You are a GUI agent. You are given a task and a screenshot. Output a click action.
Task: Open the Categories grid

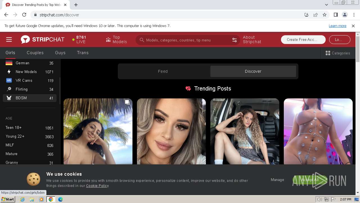[x=338, y=53]
